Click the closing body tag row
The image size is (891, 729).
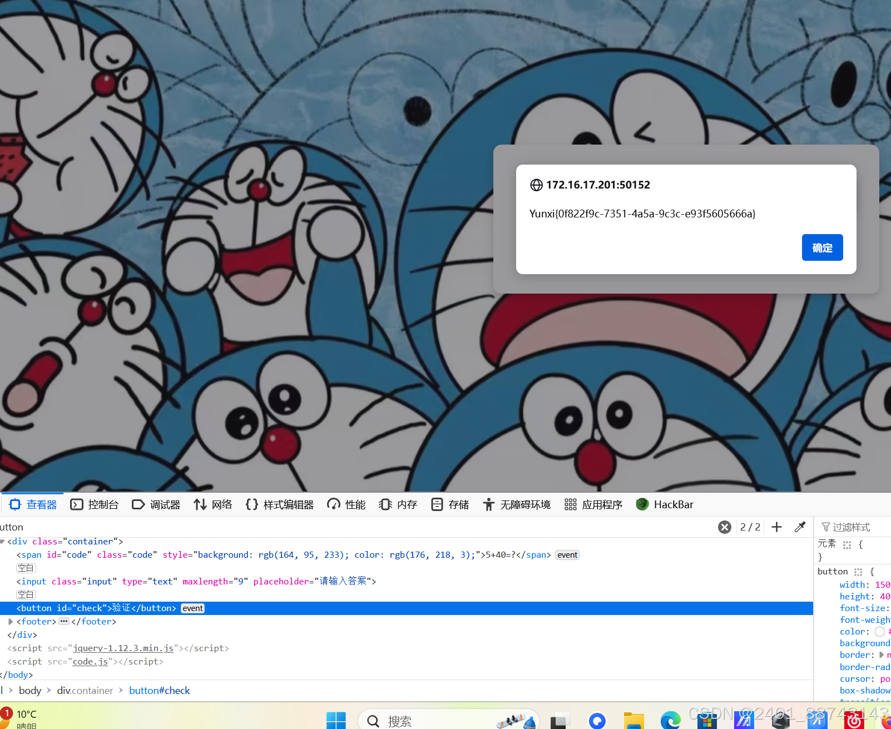coord(407,675)
